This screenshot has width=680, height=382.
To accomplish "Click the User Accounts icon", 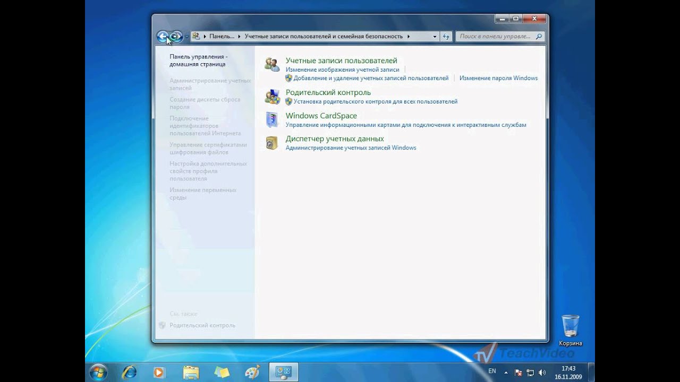I will (x=272, y=65).
